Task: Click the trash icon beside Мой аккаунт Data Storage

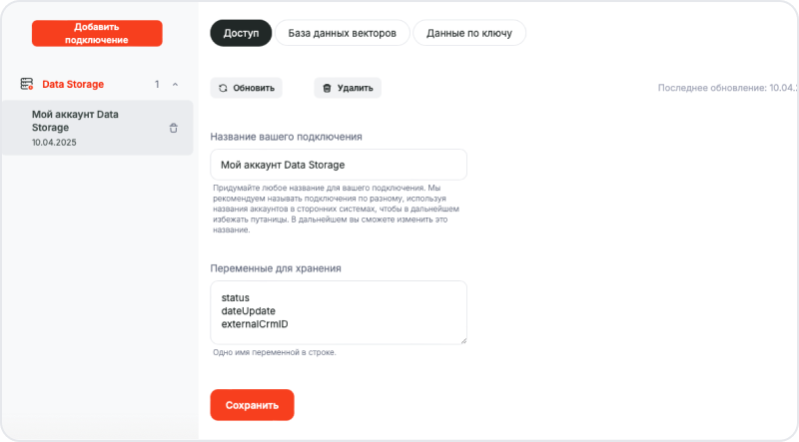Action: [x=173, y=128]
